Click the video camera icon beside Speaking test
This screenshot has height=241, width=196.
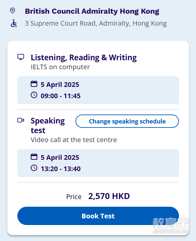click(21, 120)
